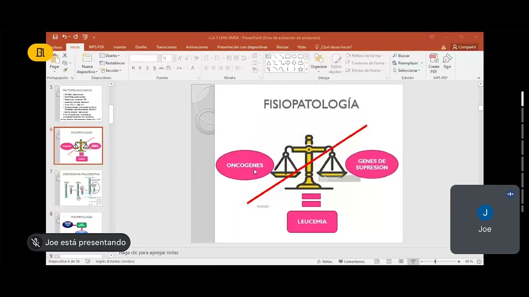Toggle the Notas pane in status bar

[324, 262]
